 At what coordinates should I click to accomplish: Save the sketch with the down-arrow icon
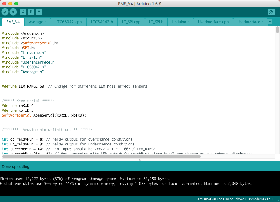click(39, 12)
